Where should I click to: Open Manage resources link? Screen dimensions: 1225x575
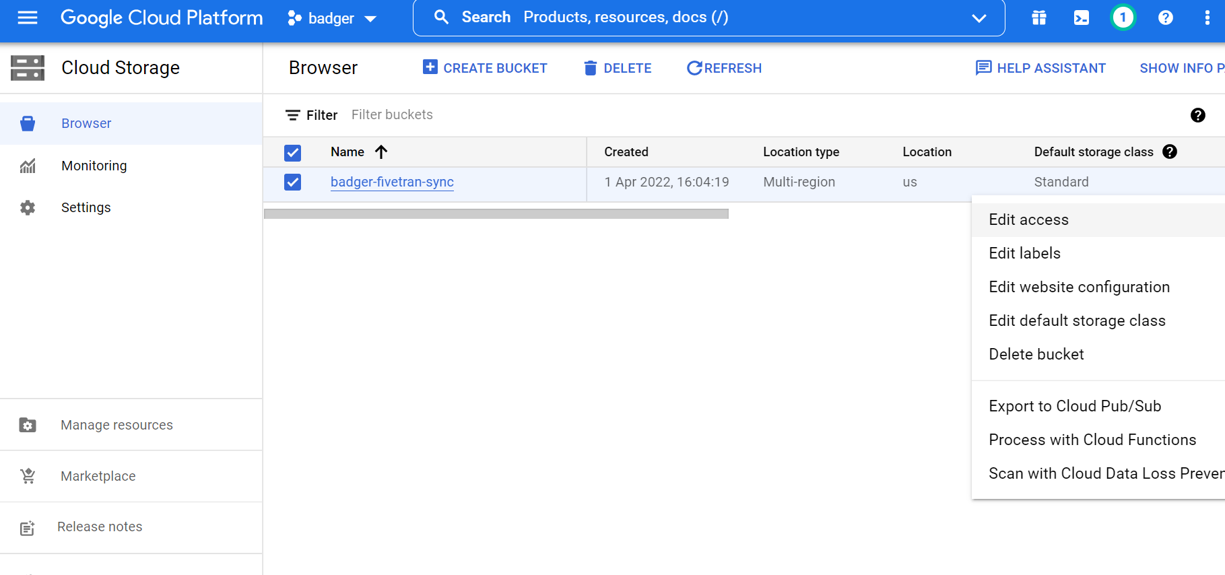tap(117, 425)
